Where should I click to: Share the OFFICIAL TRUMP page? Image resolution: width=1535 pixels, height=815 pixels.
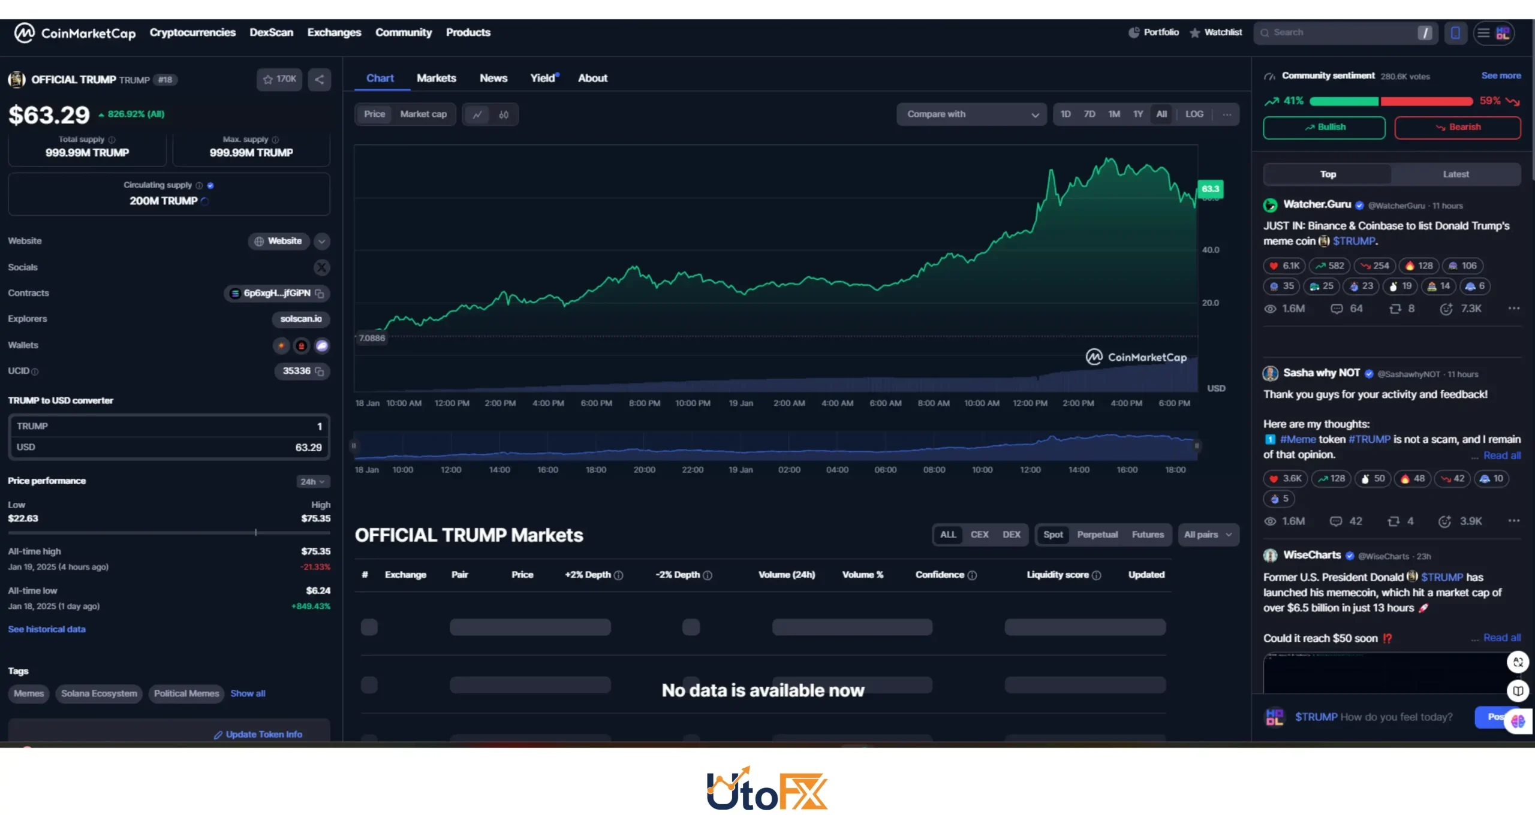(x=319, y=79)
